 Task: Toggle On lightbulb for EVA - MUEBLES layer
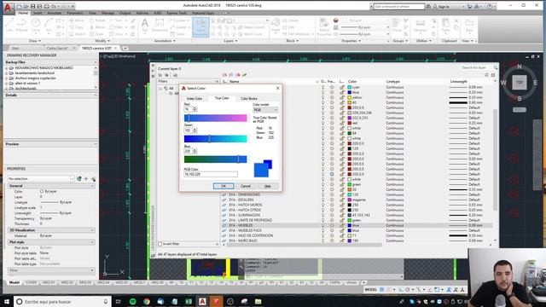click(322, 225)
